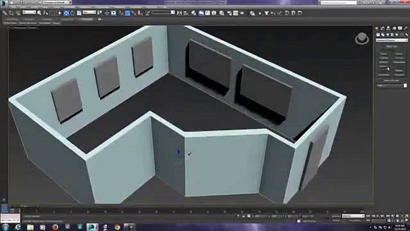The height and width of the screenshot is (231, 410).
Task: Choose the Bind to Space Warp tool
Action: coord(18,13)
